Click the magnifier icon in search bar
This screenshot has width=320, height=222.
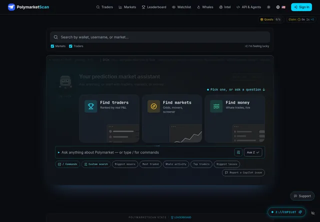click(x=55, y=37)
